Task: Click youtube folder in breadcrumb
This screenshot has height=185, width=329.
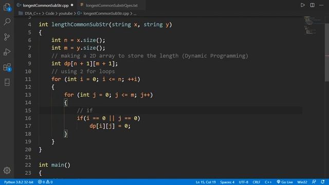Action: click(x=65, y=13)
